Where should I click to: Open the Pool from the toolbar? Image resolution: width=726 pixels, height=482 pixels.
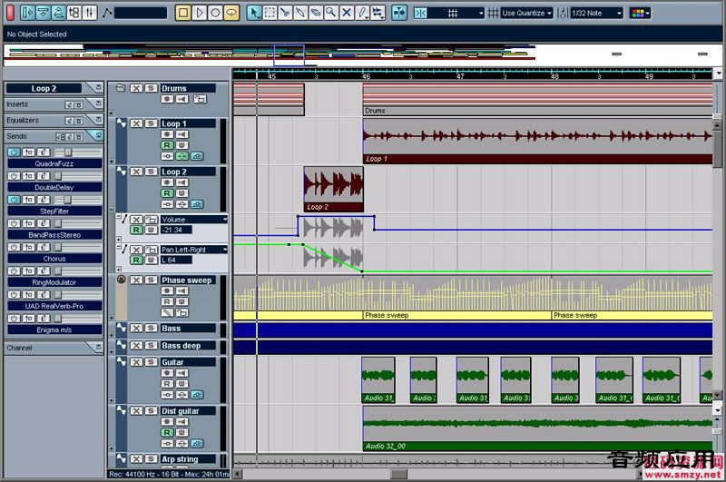[x=74, y=13]
